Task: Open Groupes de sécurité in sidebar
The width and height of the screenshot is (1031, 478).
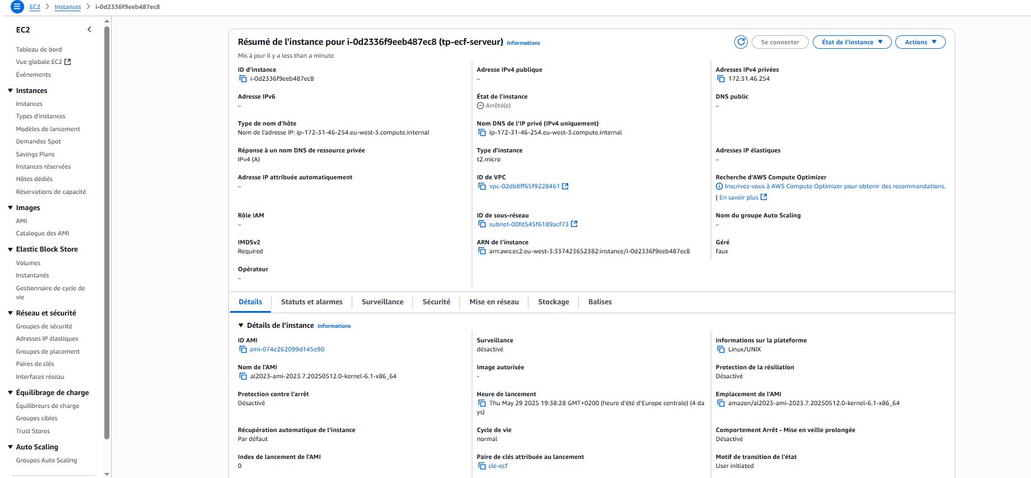Action: point(44,327)
